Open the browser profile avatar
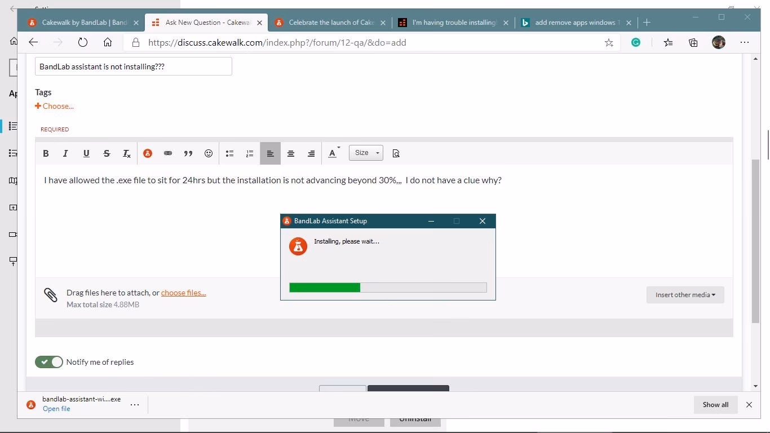The height and width of the screenshot is (433, 770). click(719, 42)
